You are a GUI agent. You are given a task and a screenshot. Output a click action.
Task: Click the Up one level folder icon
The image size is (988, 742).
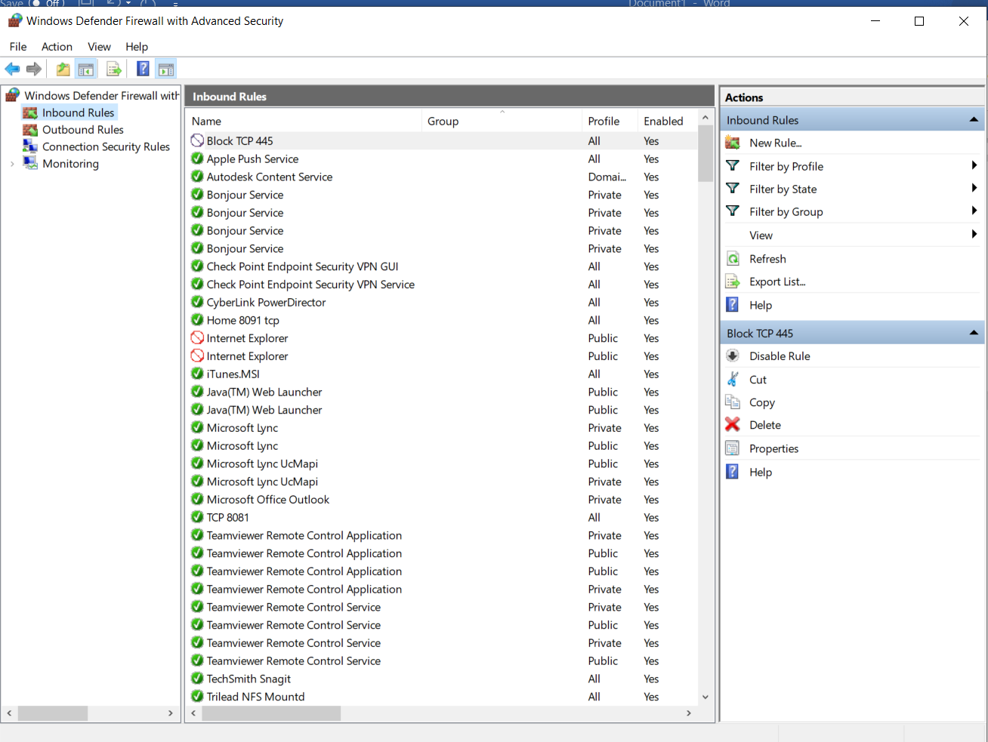63,69
